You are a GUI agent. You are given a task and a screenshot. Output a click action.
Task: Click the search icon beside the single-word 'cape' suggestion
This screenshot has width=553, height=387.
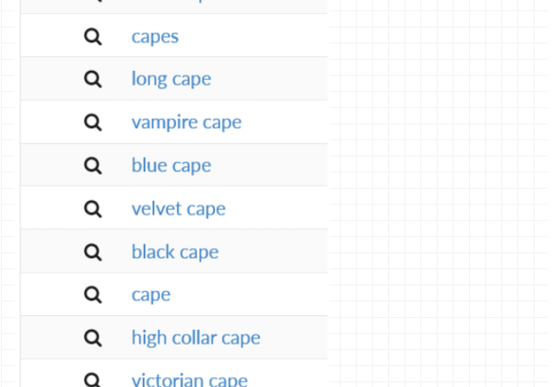pyautogui.click(x=93, y=295)
